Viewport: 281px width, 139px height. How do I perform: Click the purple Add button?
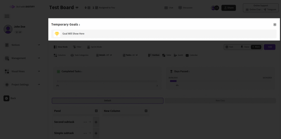(269, 47)
